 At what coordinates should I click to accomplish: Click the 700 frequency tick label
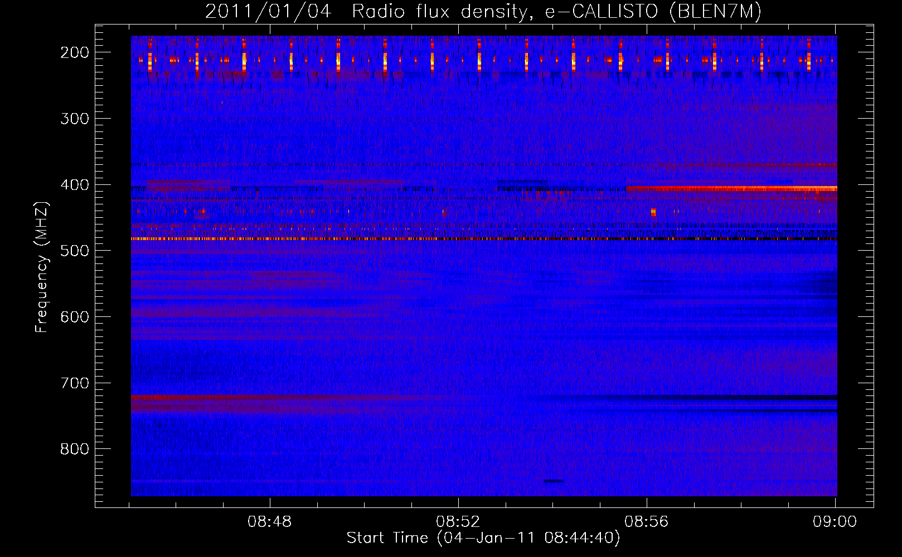tap(75, 383)
